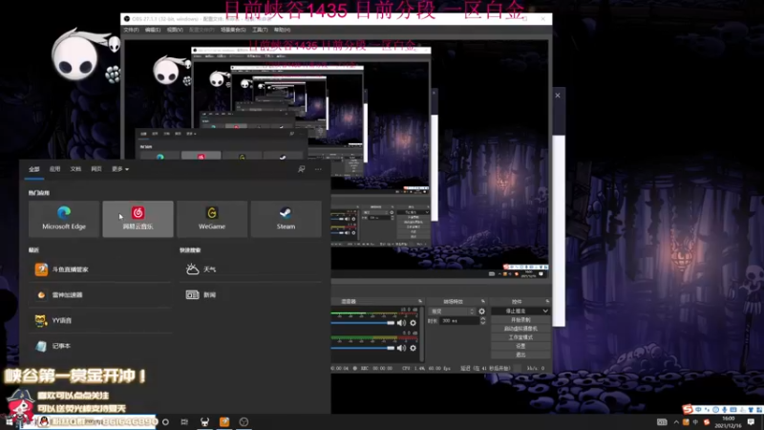Screen dimensions: 764x430
Task: Open search panel three-dots options
Action: [318, 169]
